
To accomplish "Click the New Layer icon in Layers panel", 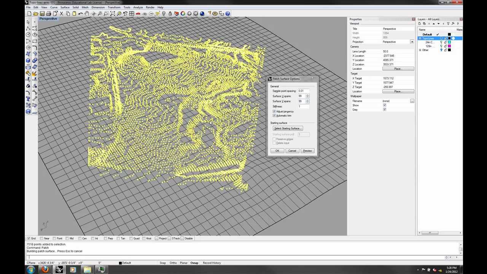I will (420, 24).
